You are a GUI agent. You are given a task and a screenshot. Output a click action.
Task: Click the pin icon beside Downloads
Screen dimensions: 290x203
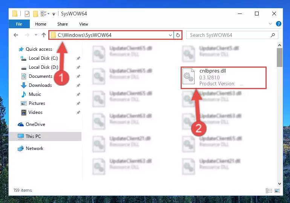(x=78, y=85)
